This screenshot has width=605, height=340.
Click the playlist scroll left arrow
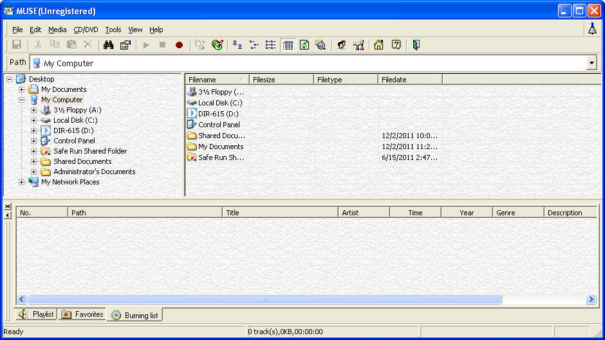click(22, 299)
